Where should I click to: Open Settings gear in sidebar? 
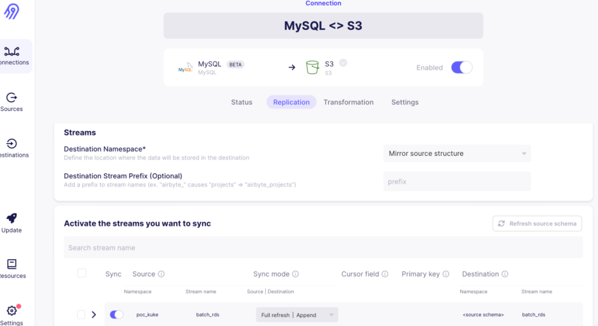coord(12,311)
